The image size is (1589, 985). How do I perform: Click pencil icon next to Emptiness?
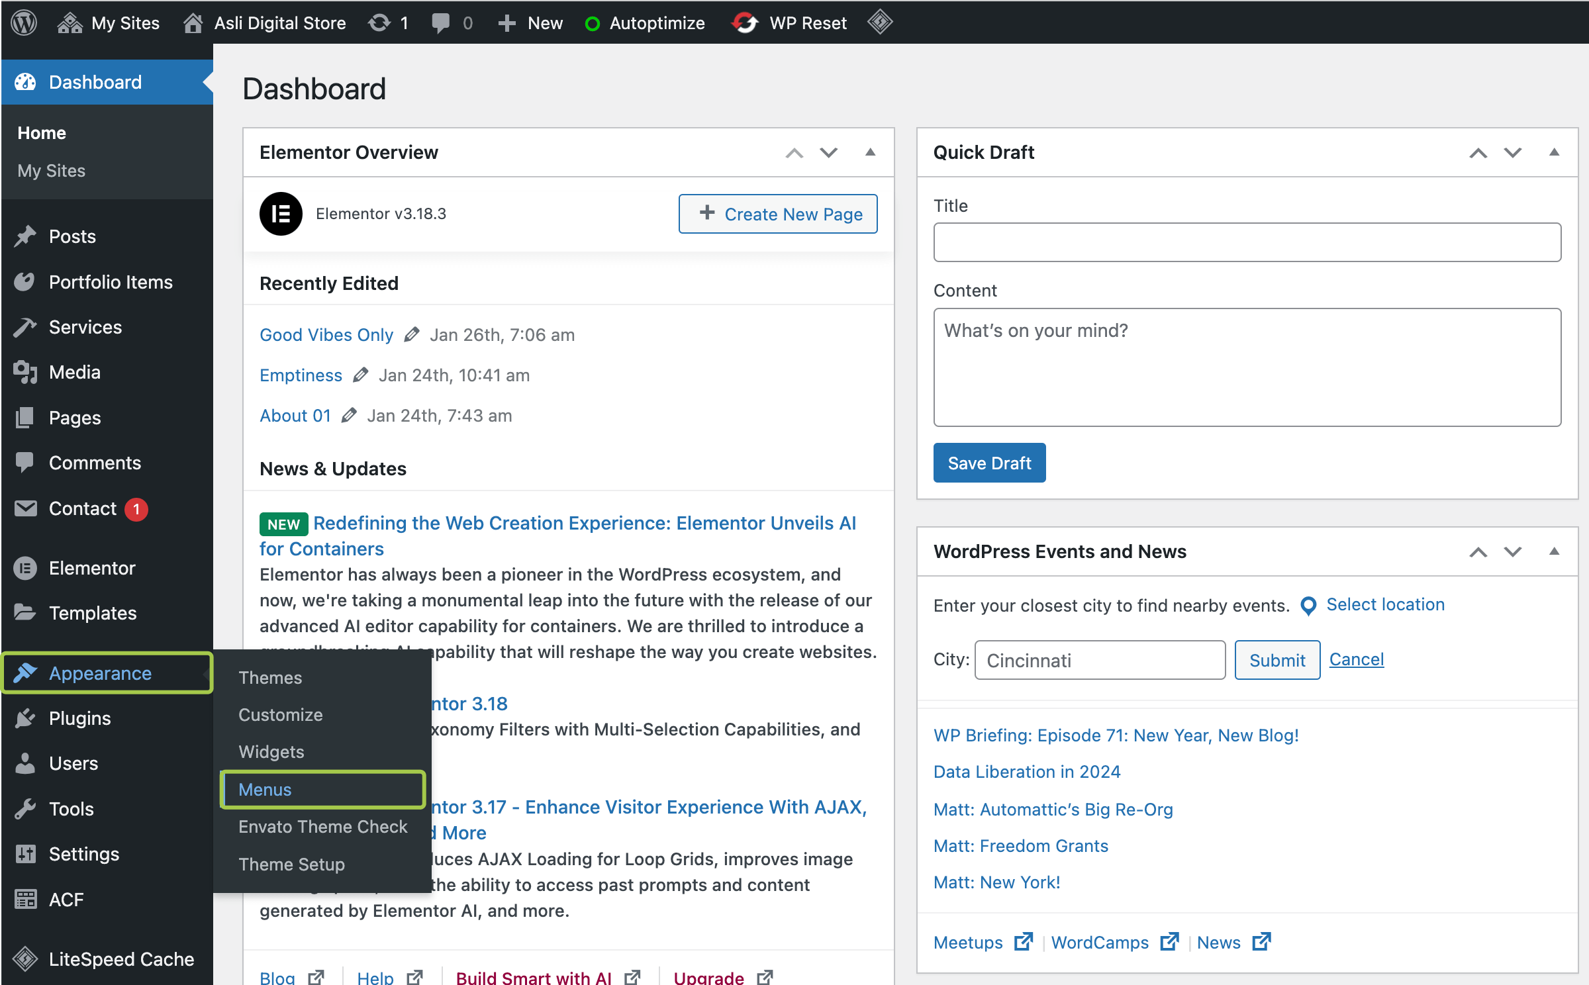[x=361, y=375]
